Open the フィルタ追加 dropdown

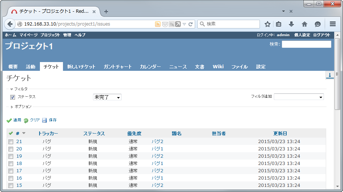point(299,97)
